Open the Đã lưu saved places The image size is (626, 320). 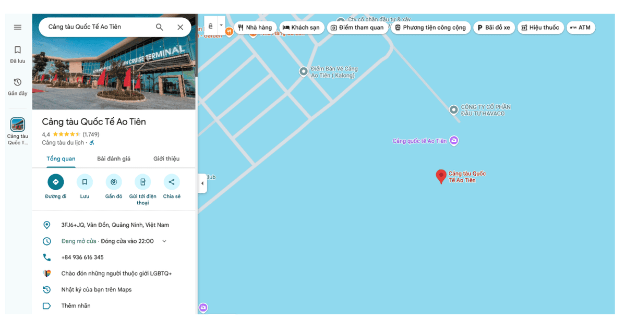click(x=18, y=54)
